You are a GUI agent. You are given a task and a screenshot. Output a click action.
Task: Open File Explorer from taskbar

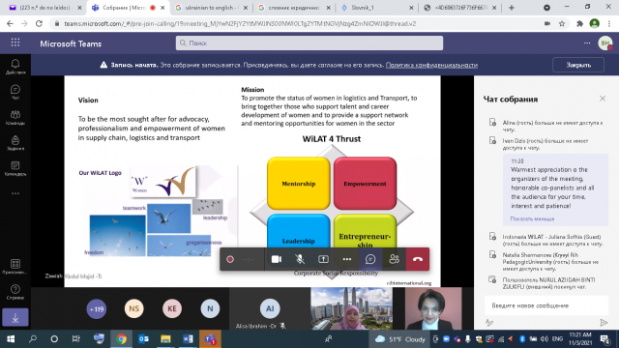tap(165, 339)
